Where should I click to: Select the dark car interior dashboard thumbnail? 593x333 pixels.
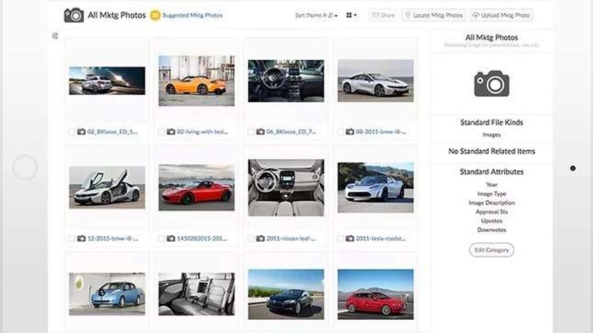coord(286,81)
